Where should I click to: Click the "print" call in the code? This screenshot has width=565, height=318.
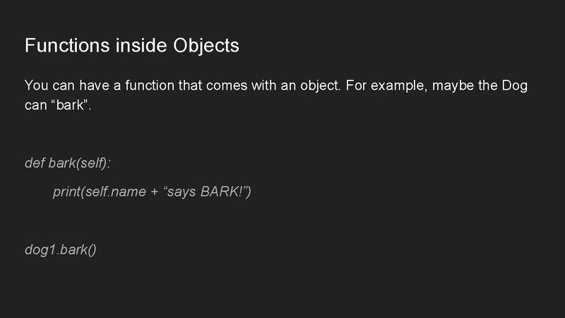point(66,192)
